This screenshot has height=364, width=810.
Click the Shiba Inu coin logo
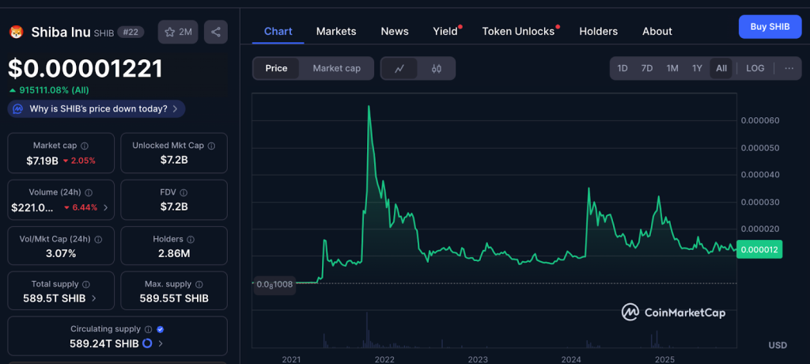pos(16,32)
